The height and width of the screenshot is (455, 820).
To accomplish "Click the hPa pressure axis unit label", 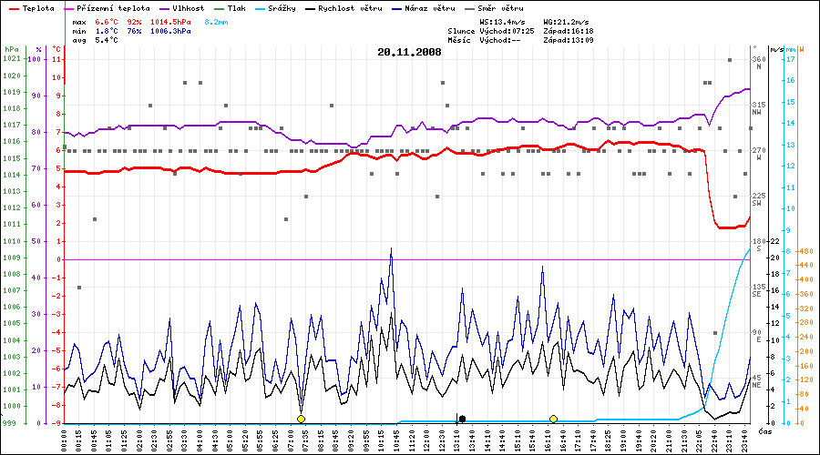I will (10, 48).
